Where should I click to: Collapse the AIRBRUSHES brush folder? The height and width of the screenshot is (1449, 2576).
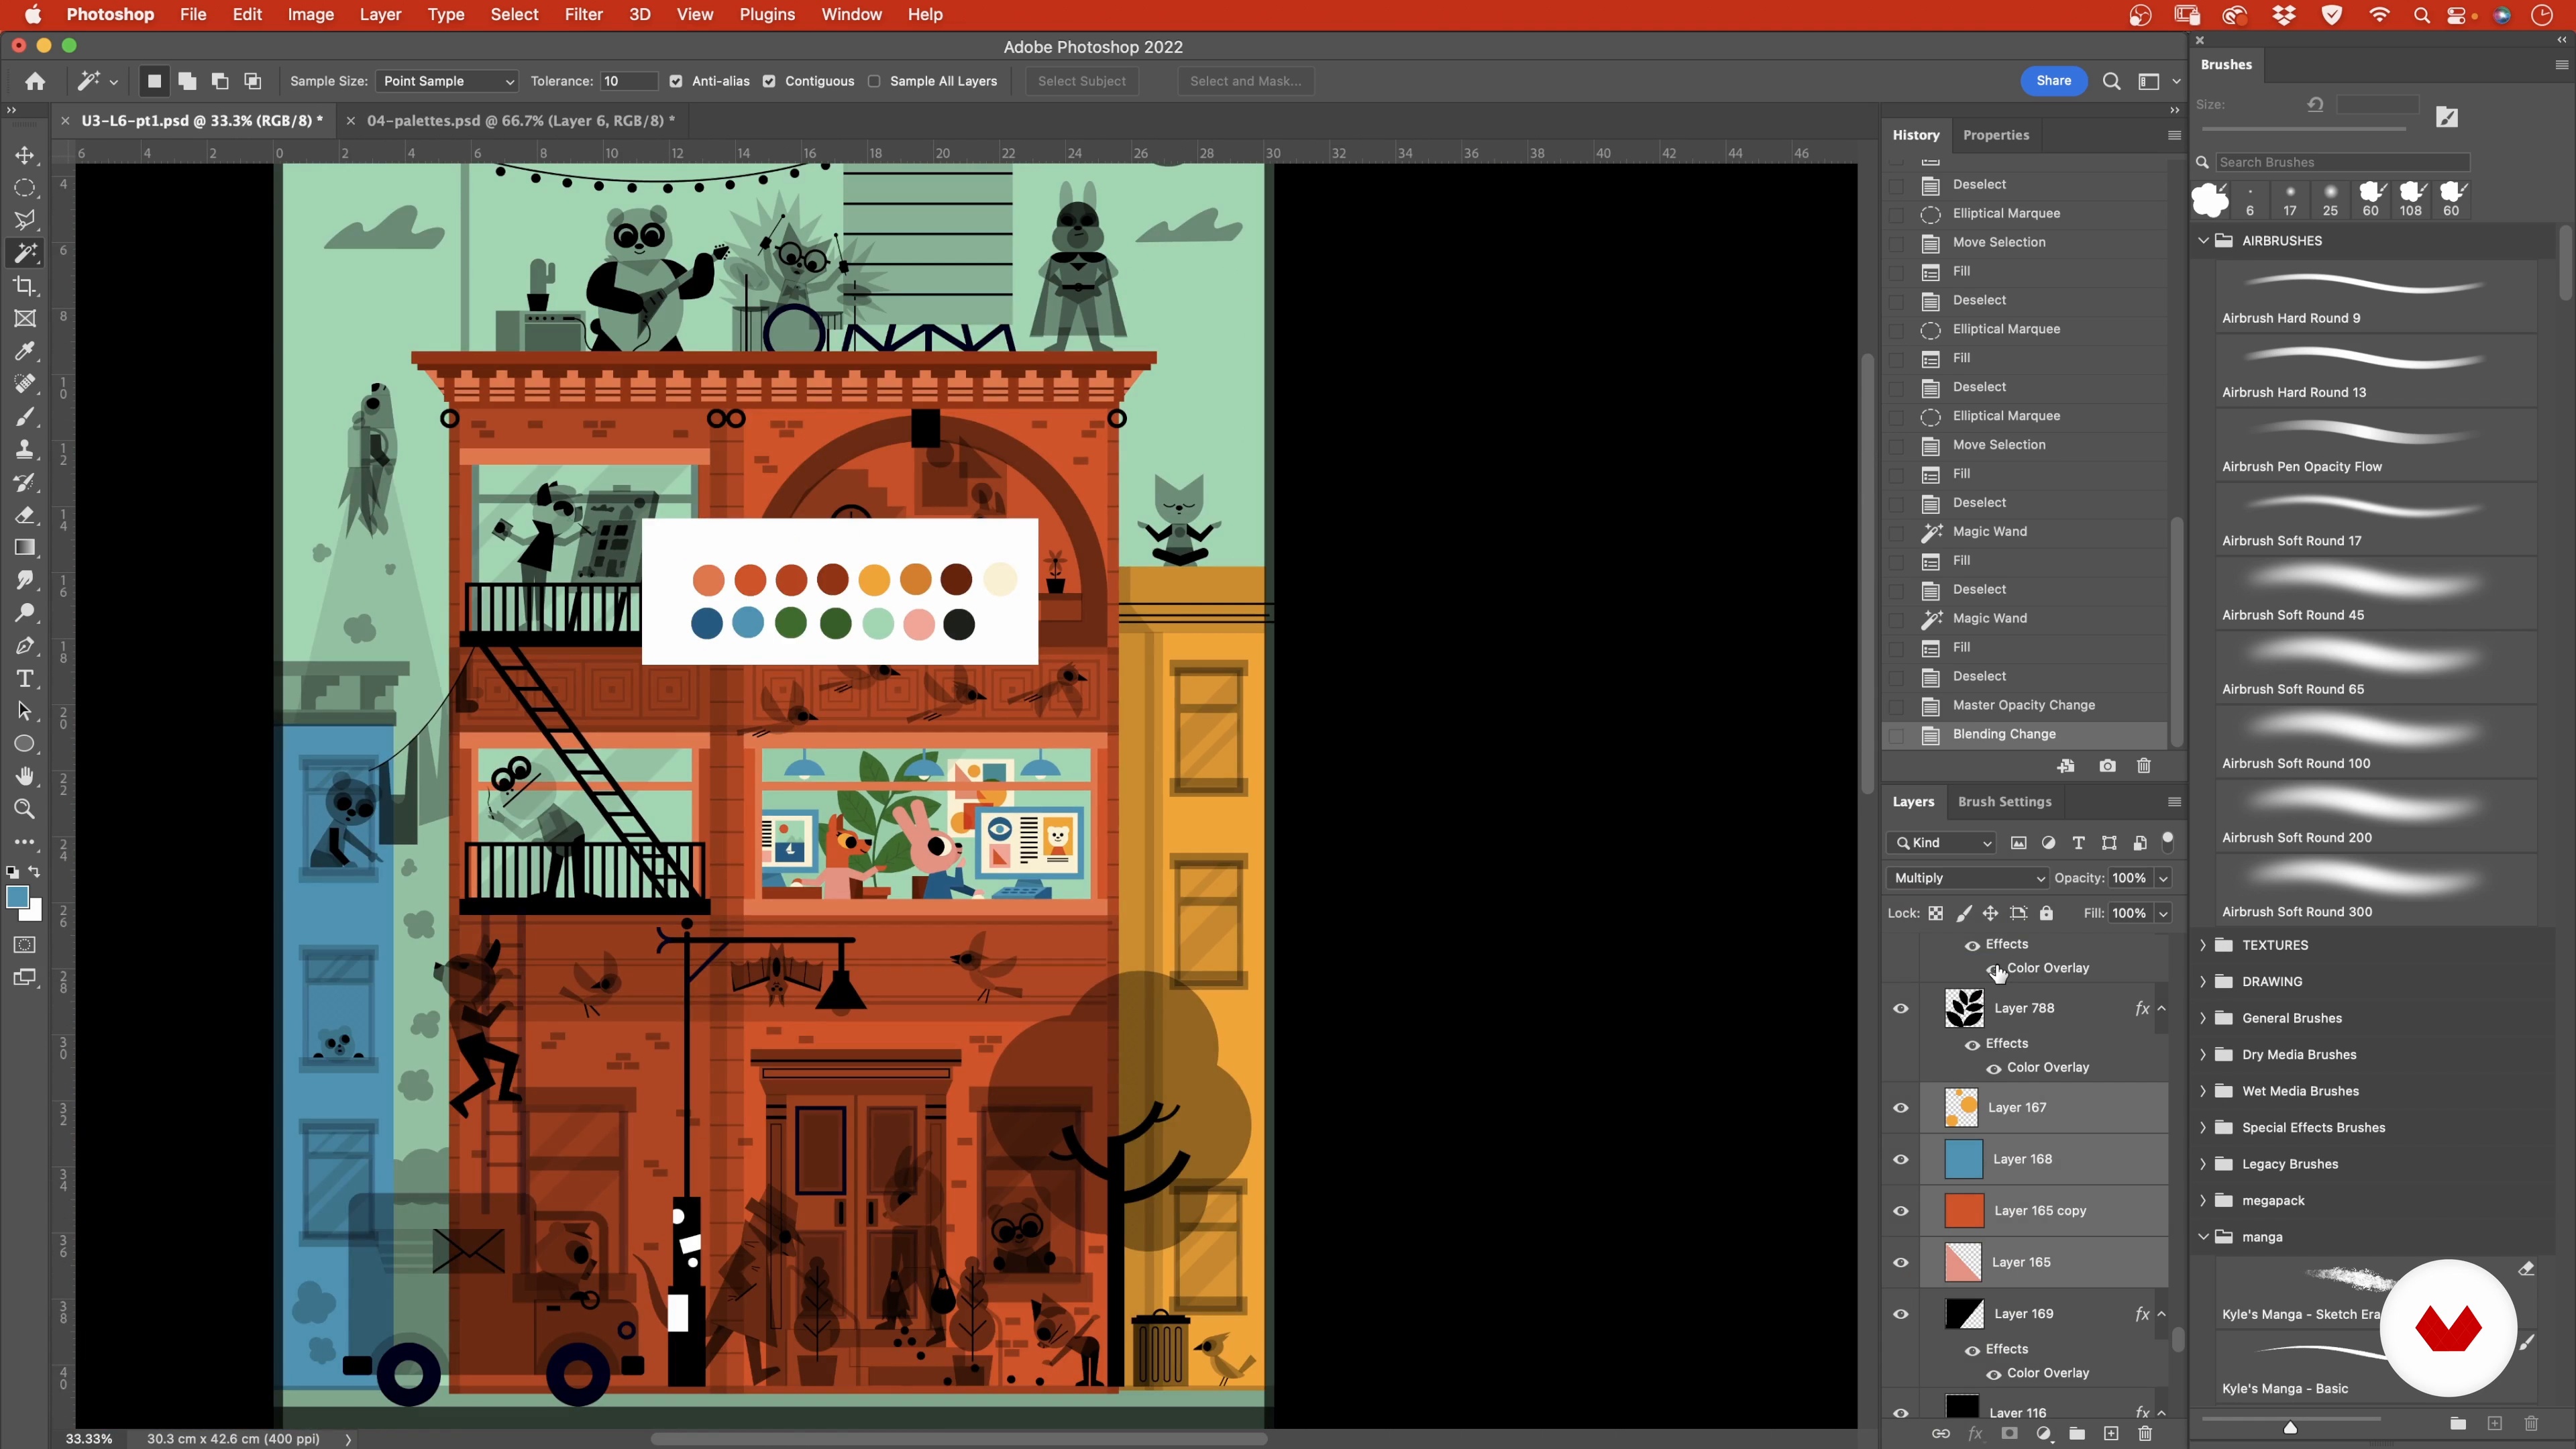click(x=2203, y=241)
